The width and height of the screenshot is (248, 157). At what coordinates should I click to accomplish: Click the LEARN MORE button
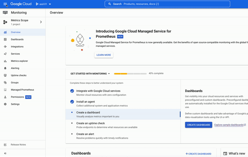click(104, 55)
